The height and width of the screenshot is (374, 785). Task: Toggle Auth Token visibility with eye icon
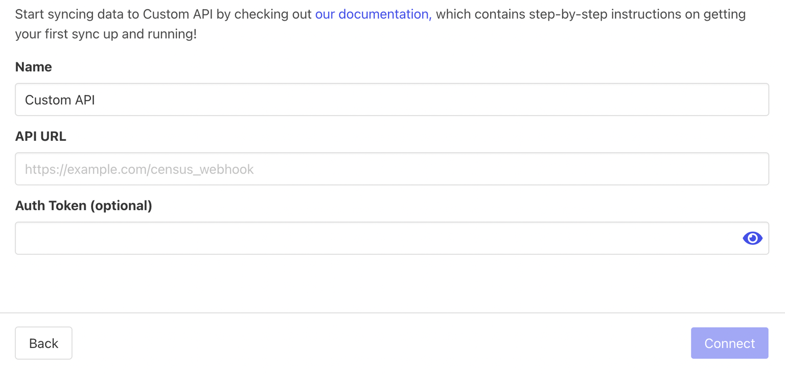(752, 238)
